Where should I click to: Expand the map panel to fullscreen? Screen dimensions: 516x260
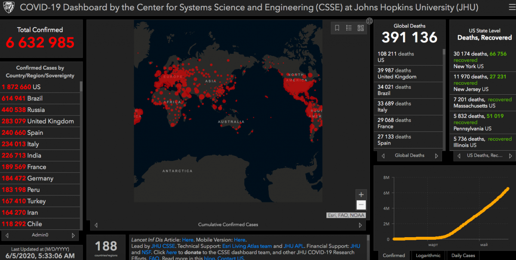coord(369,21)
